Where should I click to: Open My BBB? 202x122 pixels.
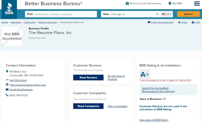(x=177, y=4)
